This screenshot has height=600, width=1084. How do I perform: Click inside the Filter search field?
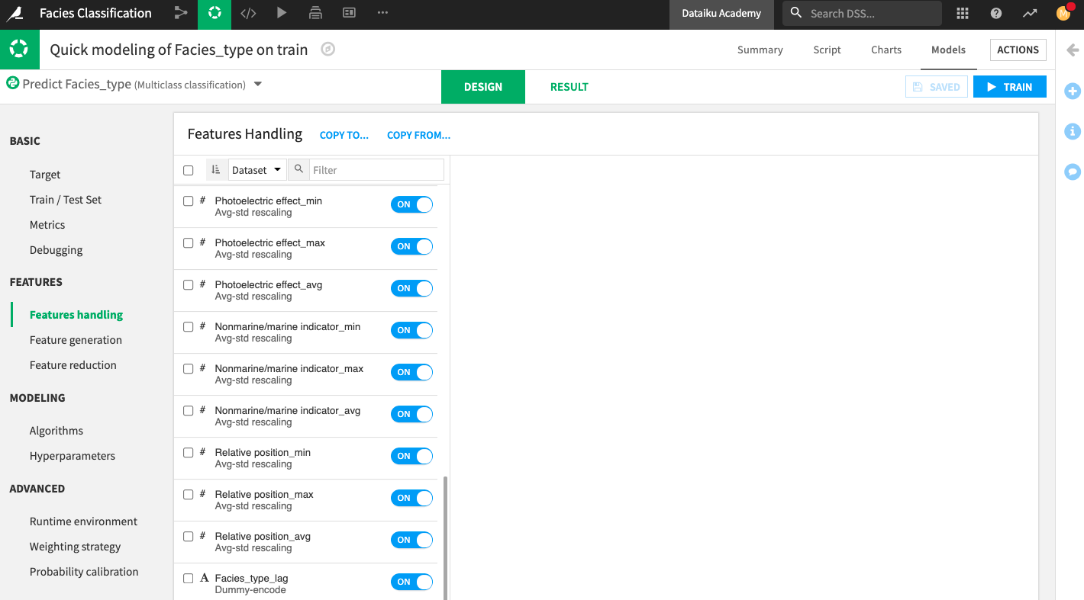(x=374, y=169)
